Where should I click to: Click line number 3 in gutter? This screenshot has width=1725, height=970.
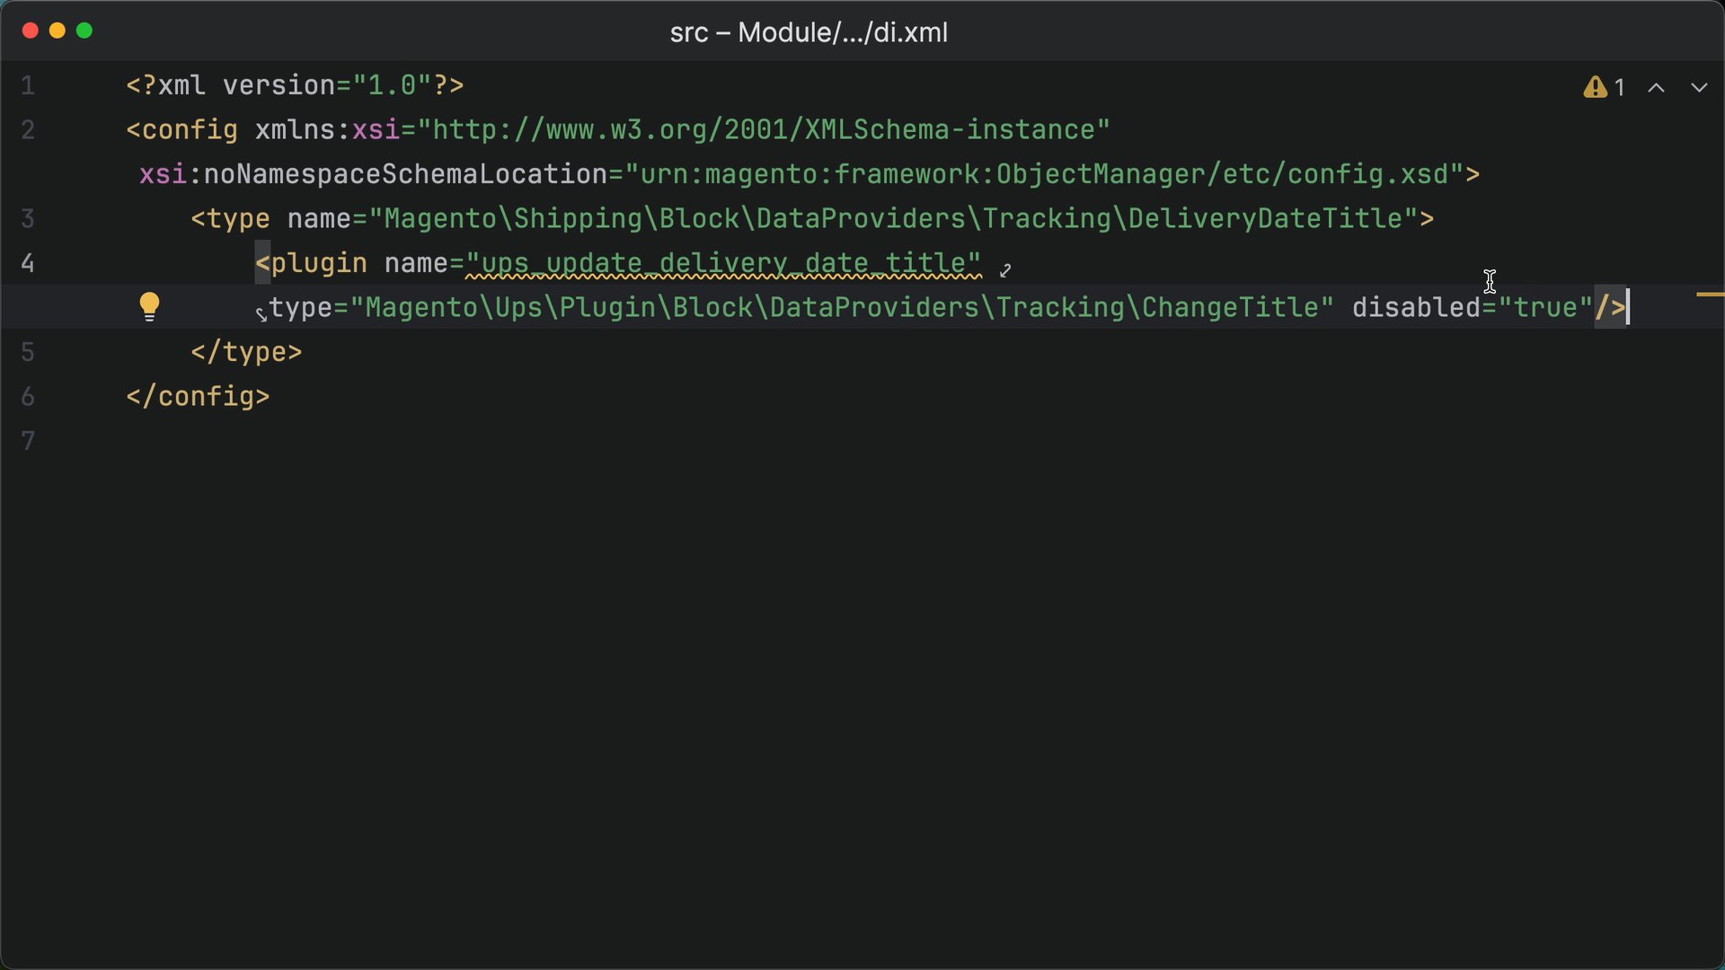(28, 218)
